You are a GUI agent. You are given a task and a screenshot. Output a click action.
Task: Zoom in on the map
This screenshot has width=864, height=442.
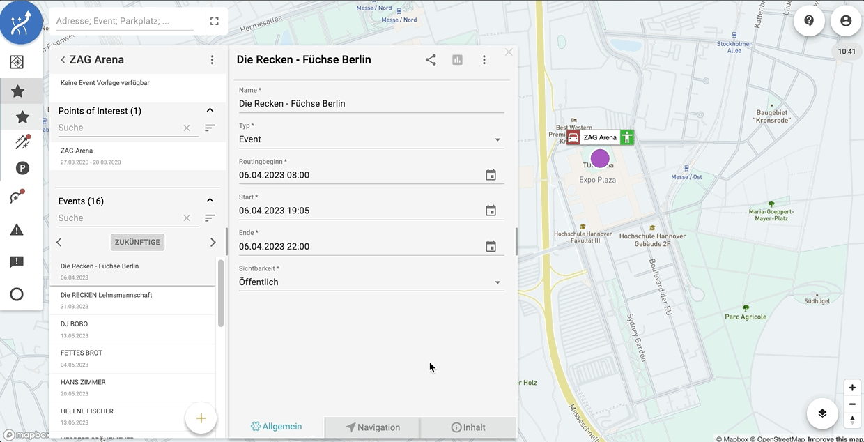click(852, 388)
